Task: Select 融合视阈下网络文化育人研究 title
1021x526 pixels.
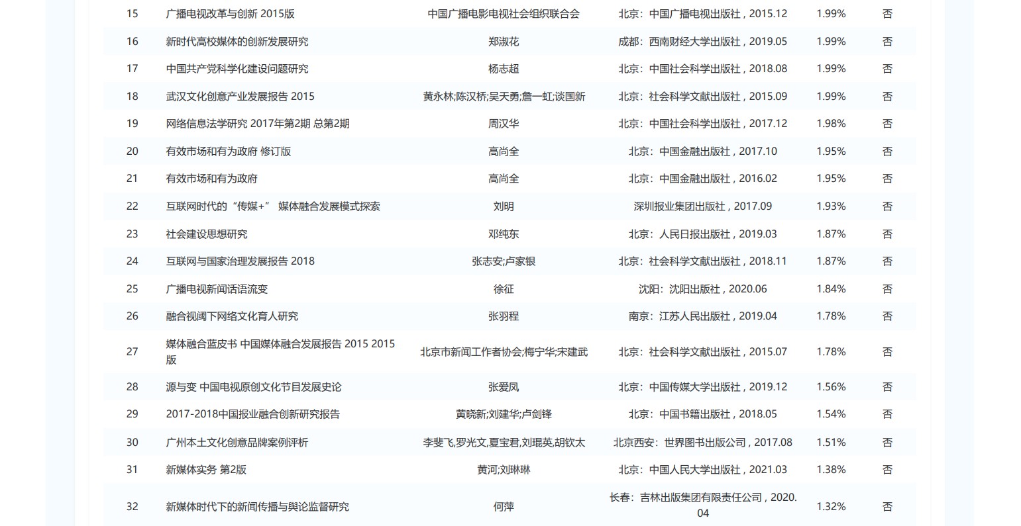Action: [x=232, y=316]
